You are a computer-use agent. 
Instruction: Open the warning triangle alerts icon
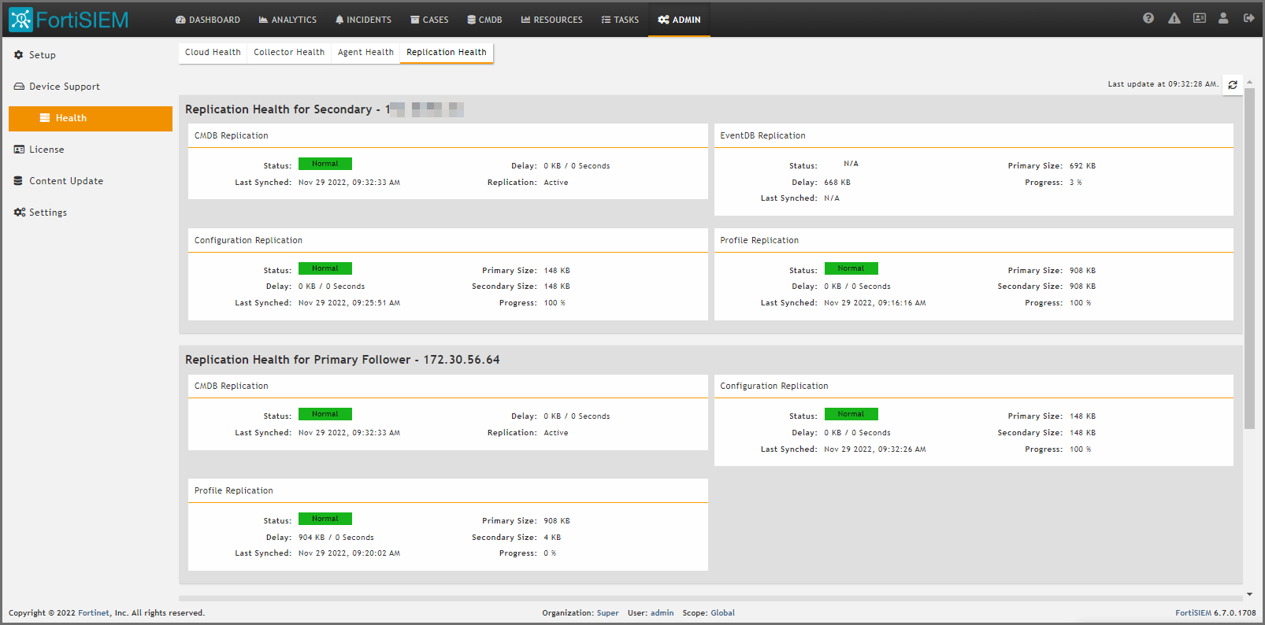(1174, 18)
